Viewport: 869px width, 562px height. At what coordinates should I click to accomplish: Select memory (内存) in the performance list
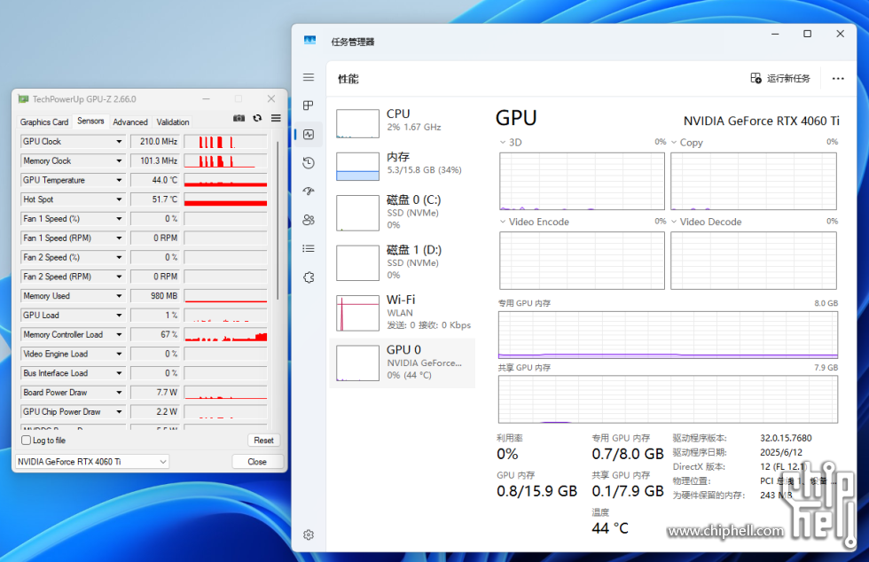click(x=403, y=166)
